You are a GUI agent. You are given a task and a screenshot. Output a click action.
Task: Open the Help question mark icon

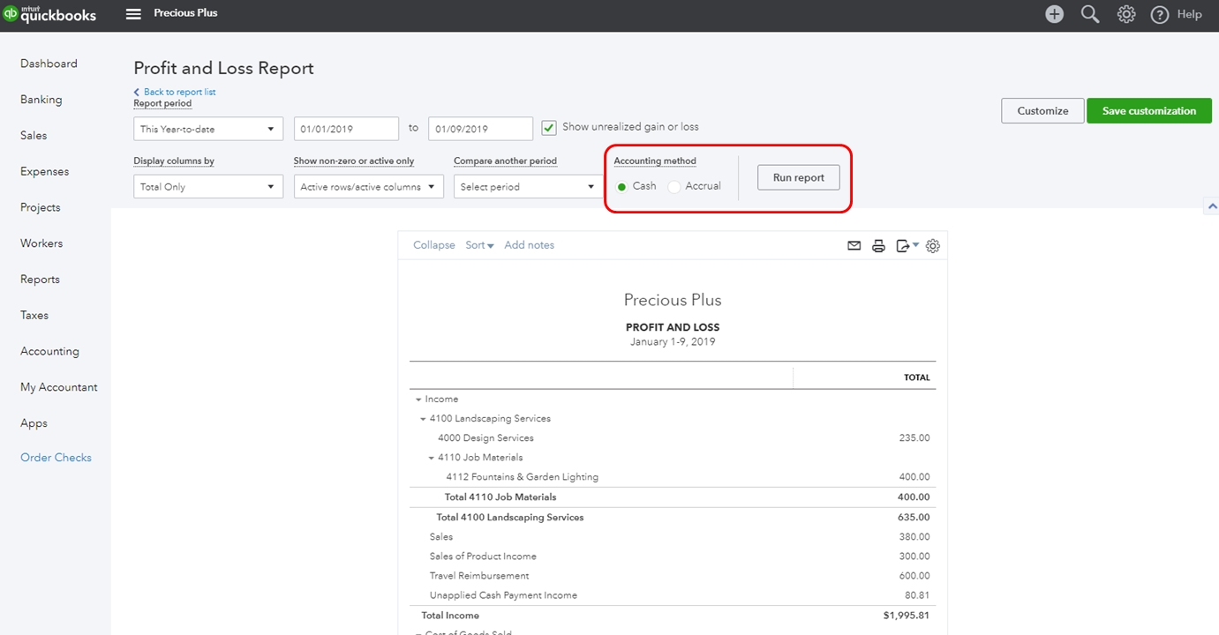[1160, 14]
